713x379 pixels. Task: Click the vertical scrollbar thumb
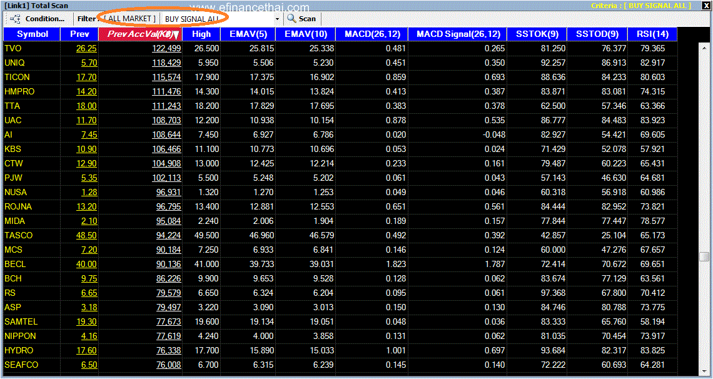(704, 256)
